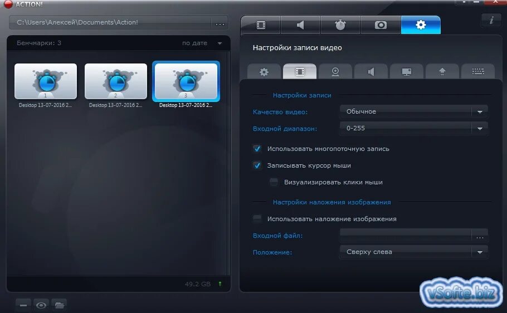Viewport: 507px width, 313px height.
Task: Switch to upload arrow settings sub-tab
Action: pos(442,71)
